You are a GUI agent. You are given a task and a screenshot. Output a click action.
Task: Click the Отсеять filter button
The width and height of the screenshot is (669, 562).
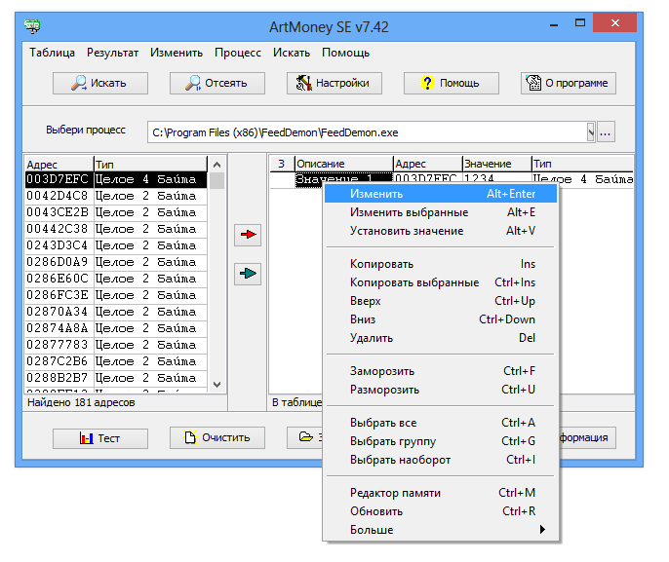217,83
